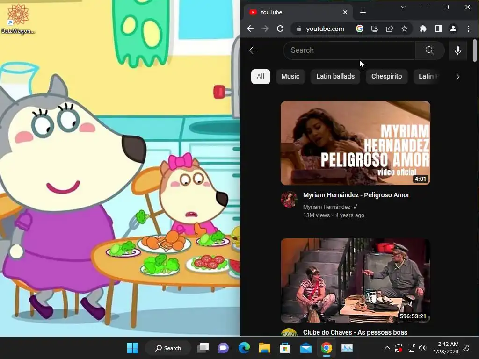Launch Microsoft Edge from the taskbar
Image resolution: width=479 pixels, height=359 pixels.
(x=244, y=348)
